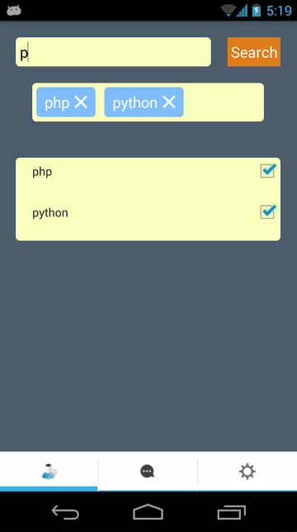Tap the Wi-Fi signal status icon
Screen dimensions: 297x532
[x=229, y=11]
